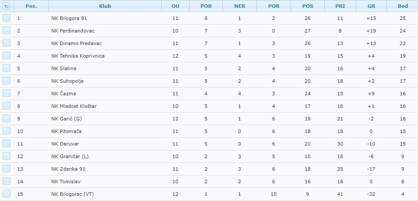Image resolution: width=418 pixels, height=201 pixels.
Task: Open the NK Mladost Kloštar club entry
Action: click(74, 106)
